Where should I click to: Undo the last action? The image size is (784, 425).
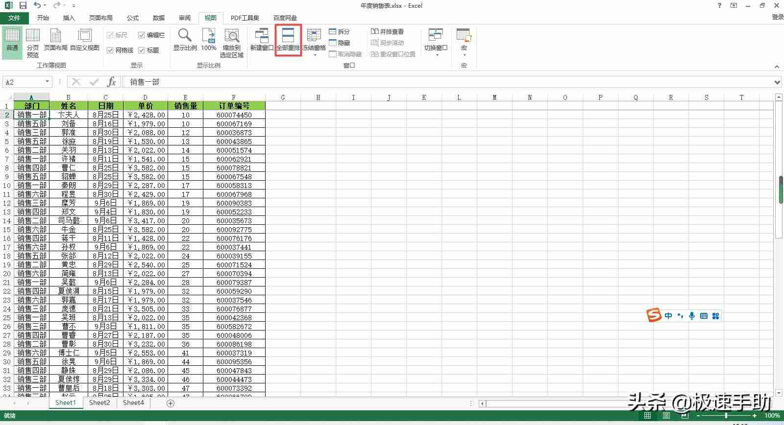[37, 5]
